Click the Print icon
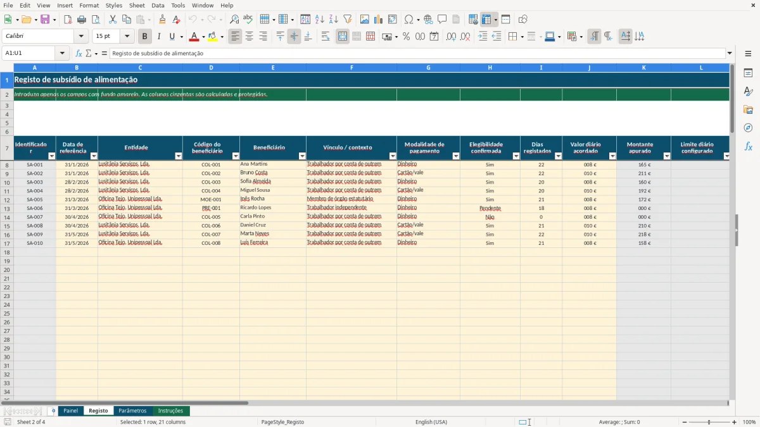Viewport: 760px width, 427px height. point(82,20)
